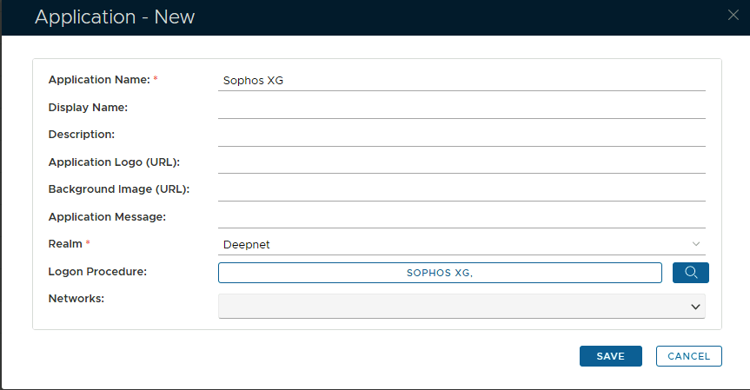
Task: Click the Application Message input
Action: (461, 217)
